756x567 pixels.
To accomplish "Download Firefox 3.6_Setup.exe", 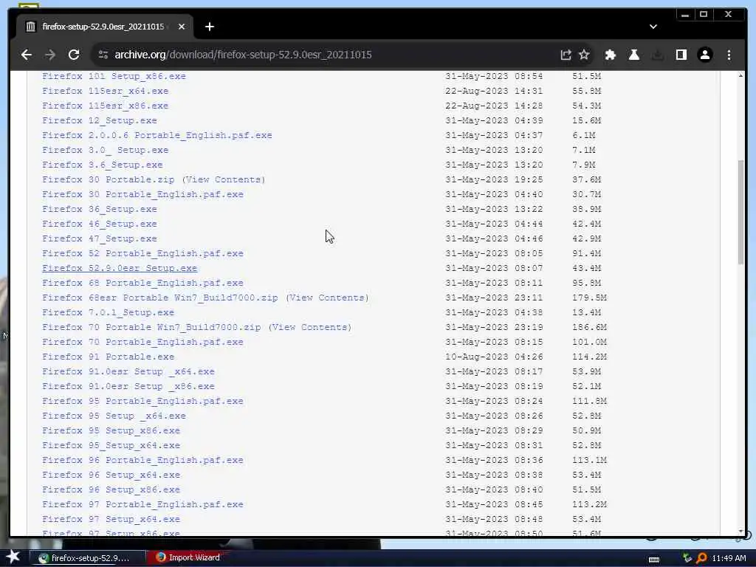I will point(102,165).
